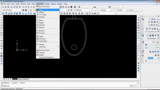Click the Zoom Out magnifier icon
This screenshot has height=90, width=160.
pyautogui.click(x=76, y=13)
